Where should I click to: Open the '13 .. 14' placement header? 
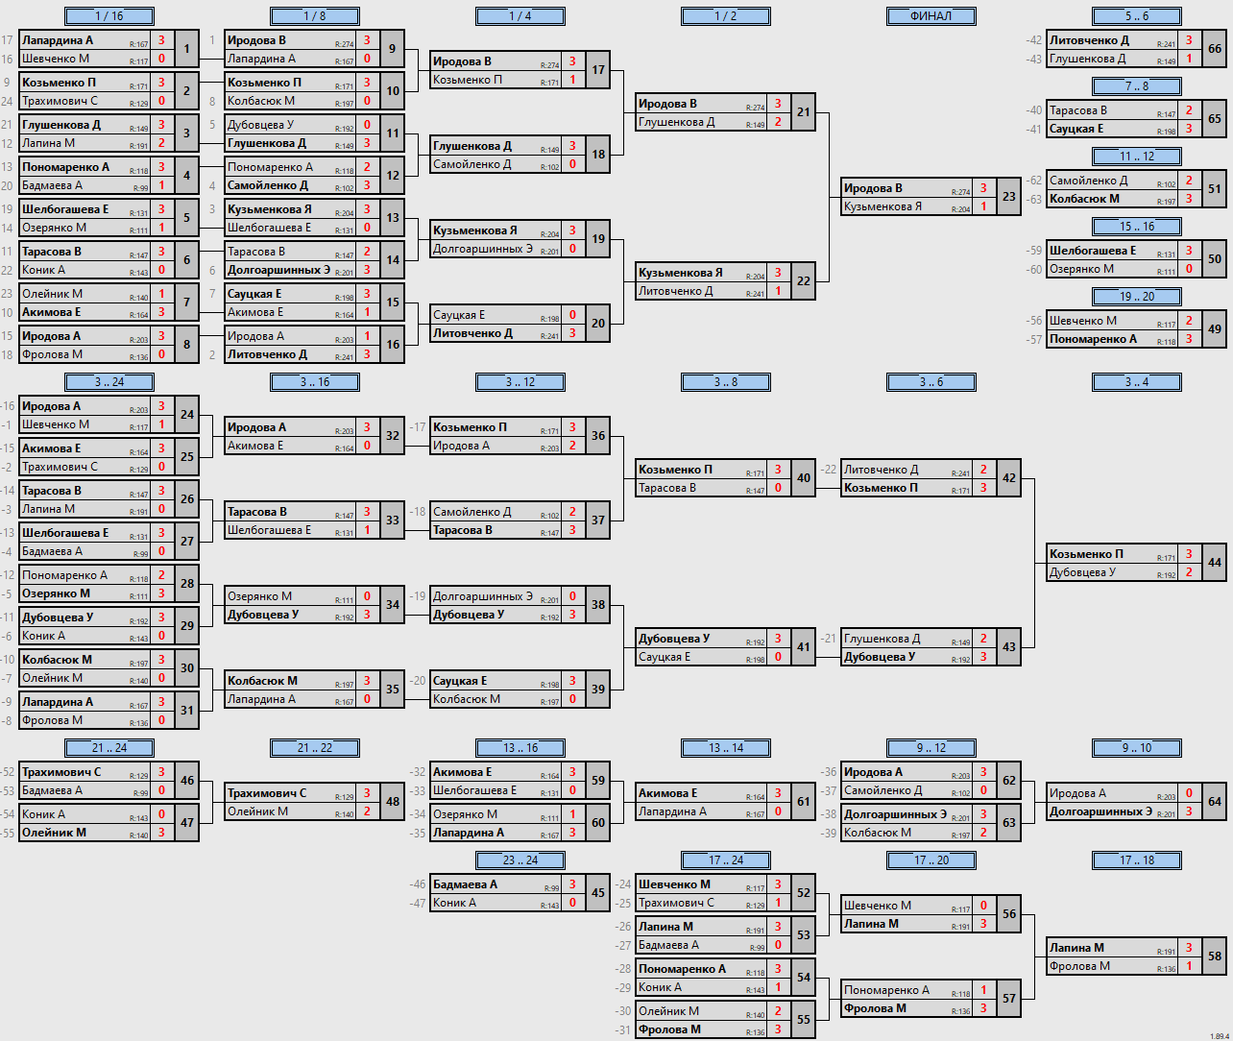(x=726, y=748)
